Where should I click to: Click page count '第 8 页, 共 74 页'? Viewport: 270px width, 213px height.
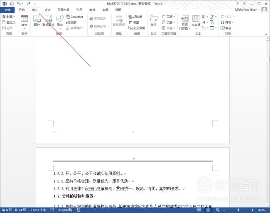[14, 210]
